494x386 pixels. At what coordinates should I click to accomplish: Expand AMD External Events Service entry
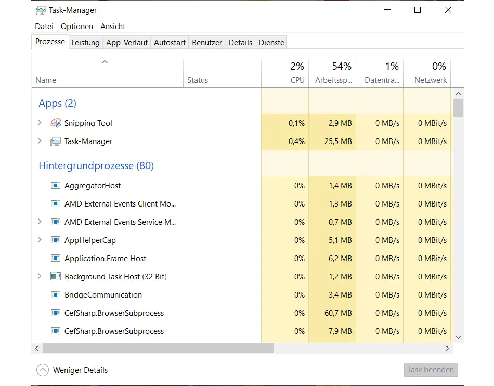point(40,222)
